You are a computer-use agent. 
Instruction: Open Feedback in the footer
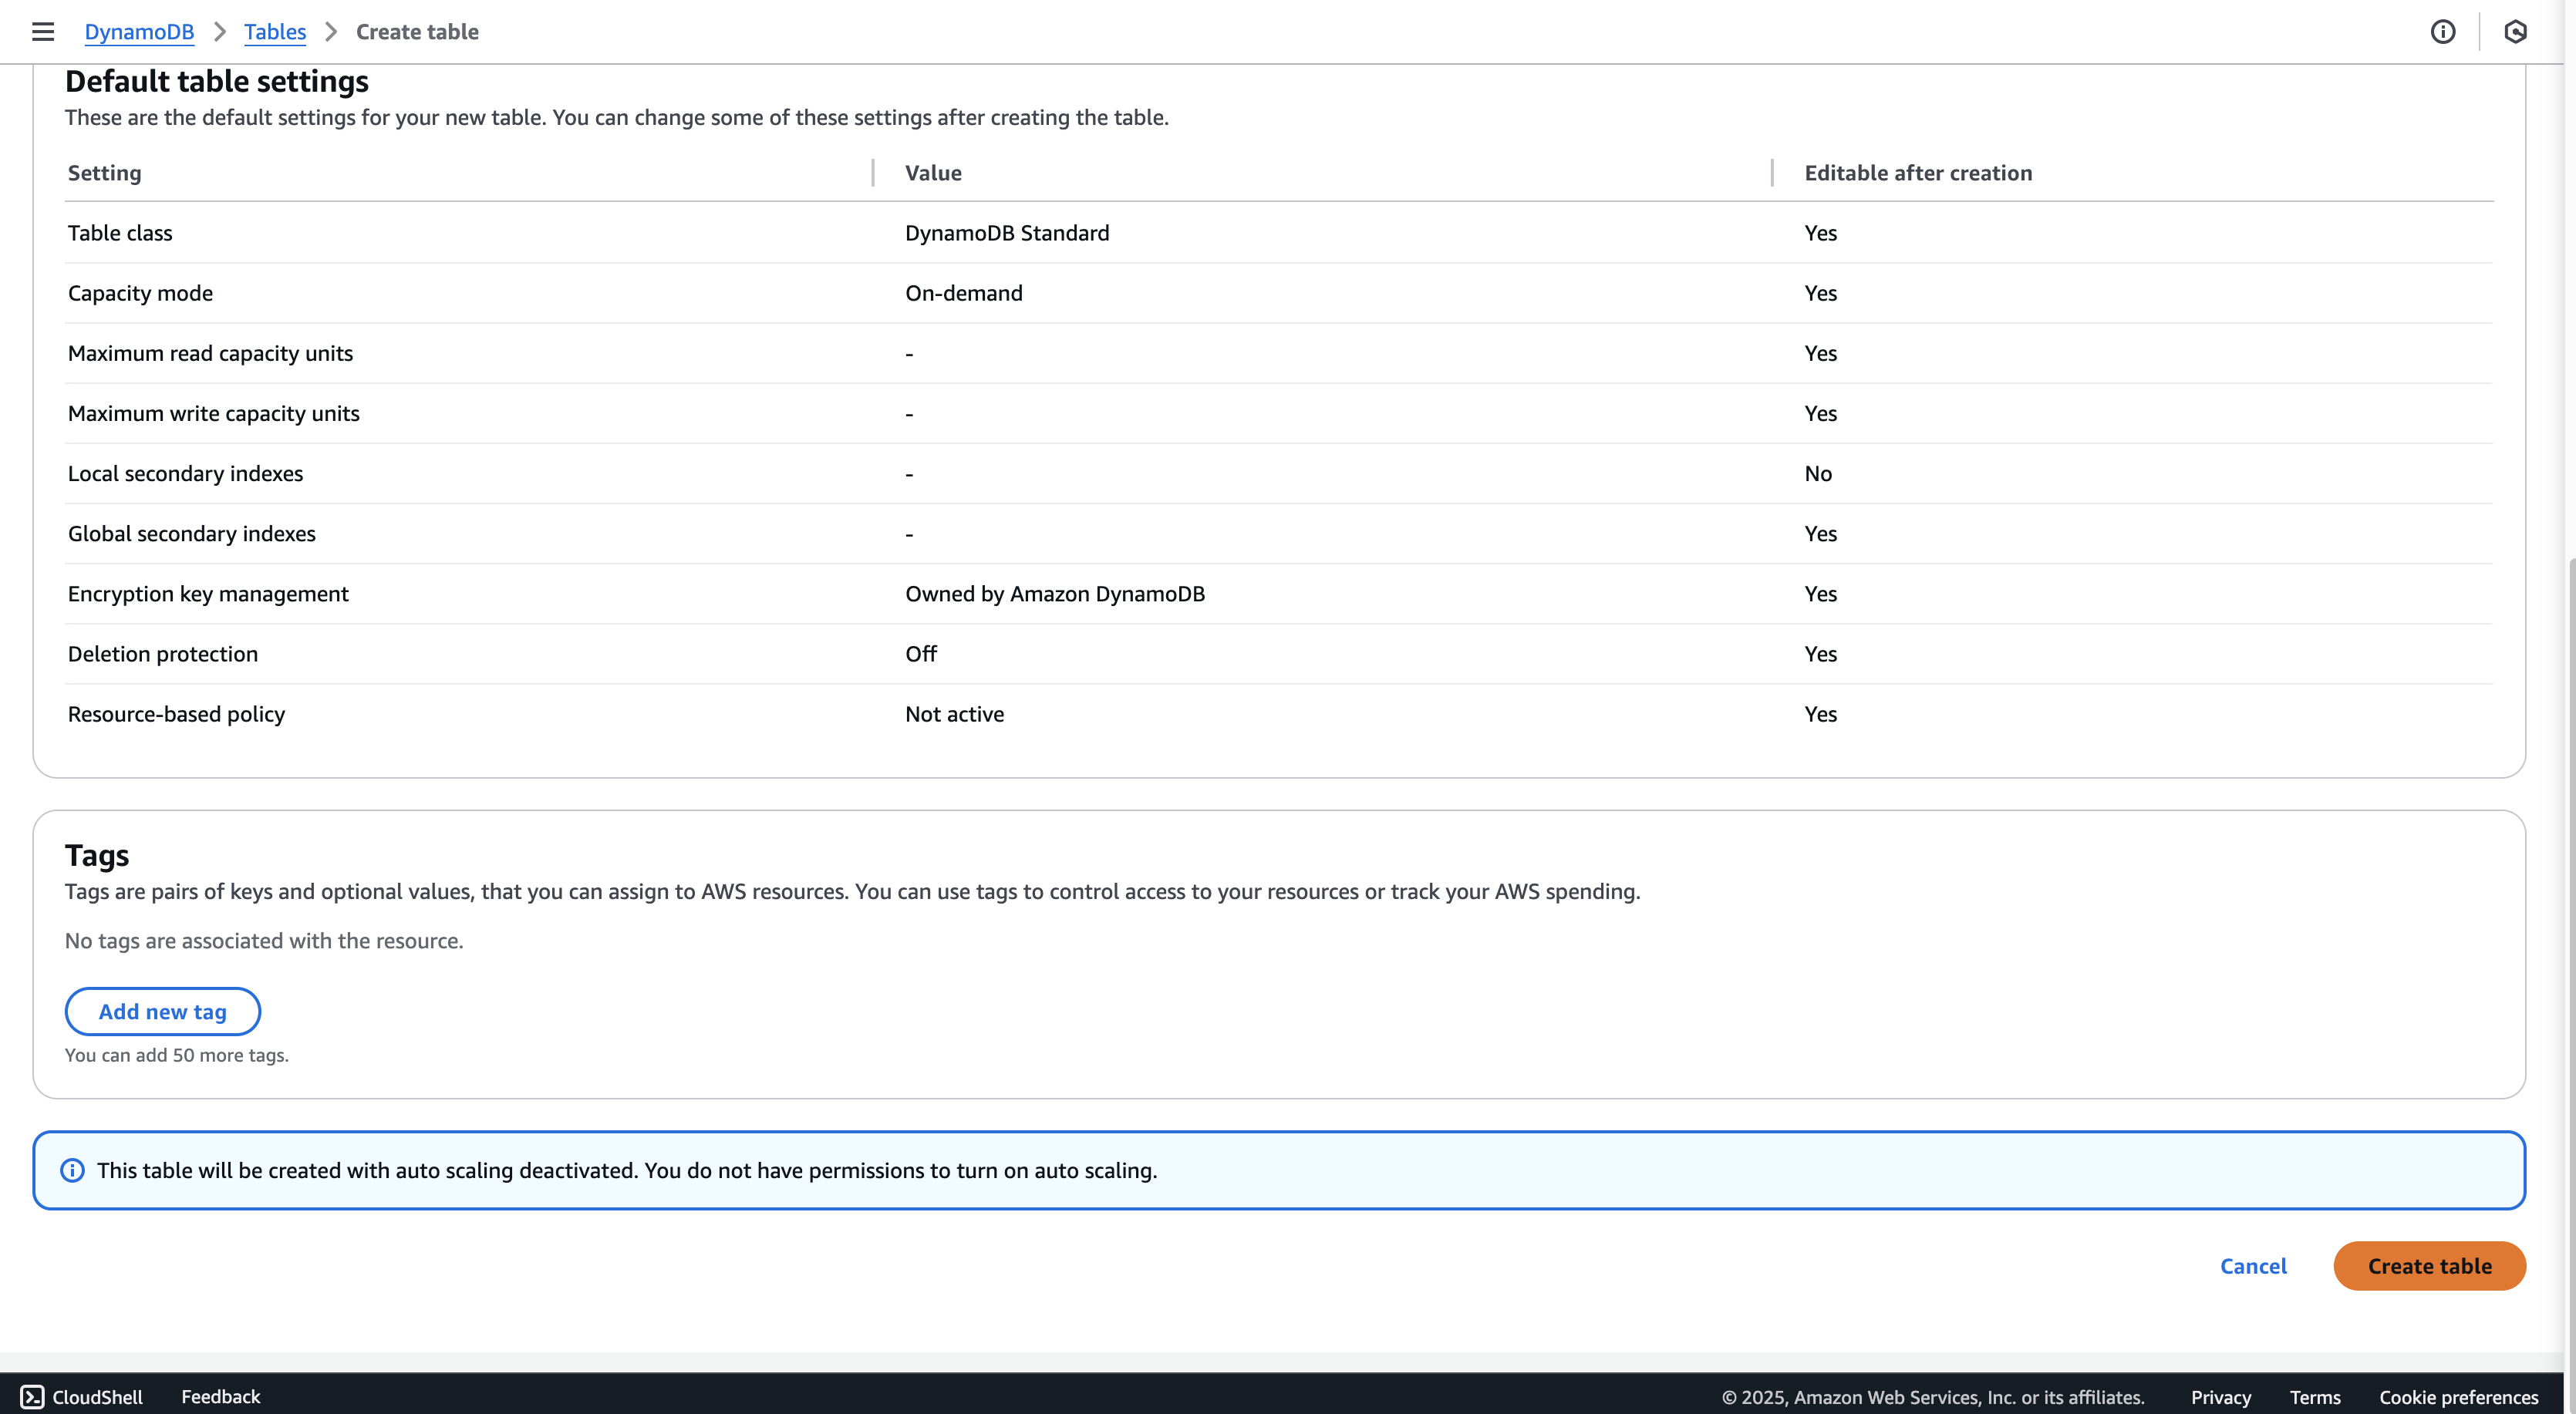point(220,1397)
